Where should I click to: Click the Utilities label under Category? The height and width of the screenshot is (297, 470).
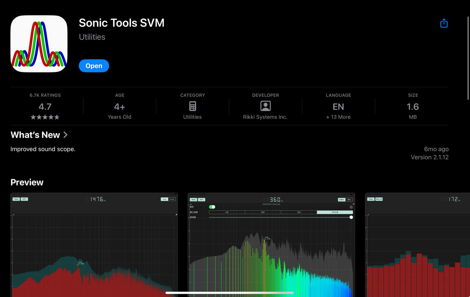click(x=192, y=117)
